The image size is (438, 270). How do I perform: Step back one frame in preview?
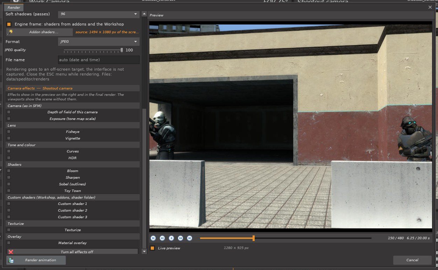(x=162, y=238)
